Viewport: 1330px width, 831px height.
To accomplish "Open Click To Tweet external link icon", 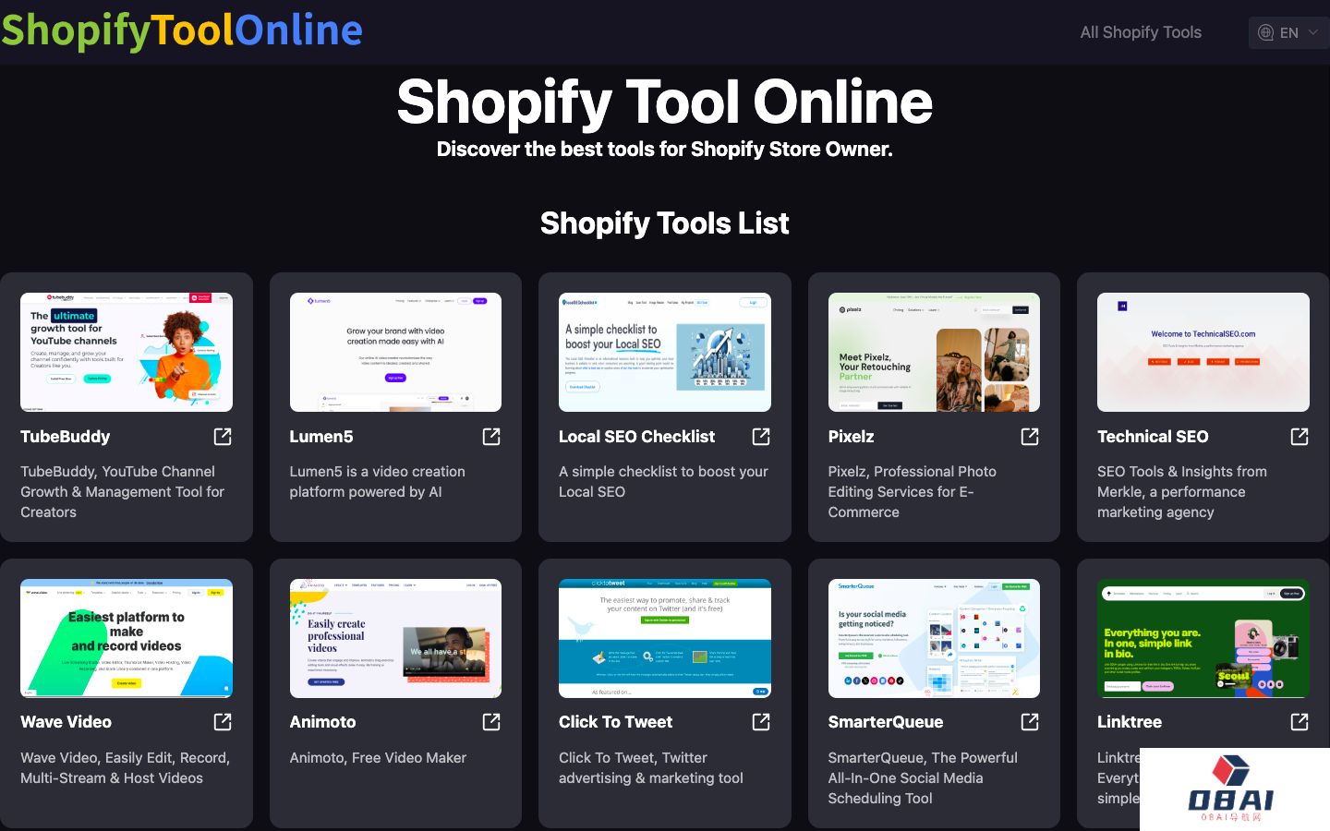I will point(761,721).
